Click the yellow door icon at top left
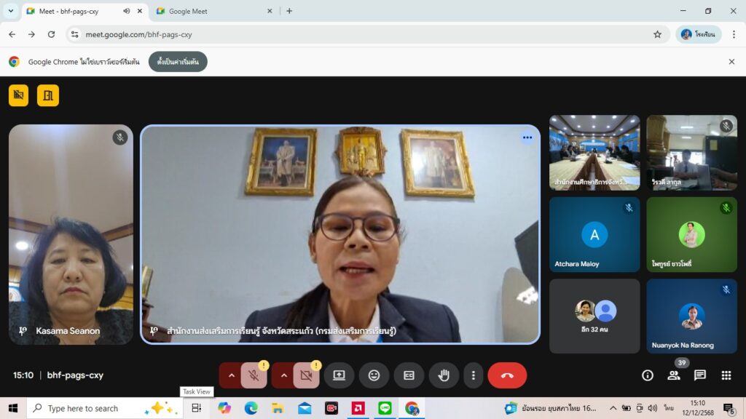Viewport: 746px width, 419px height. tap(48, 95)
